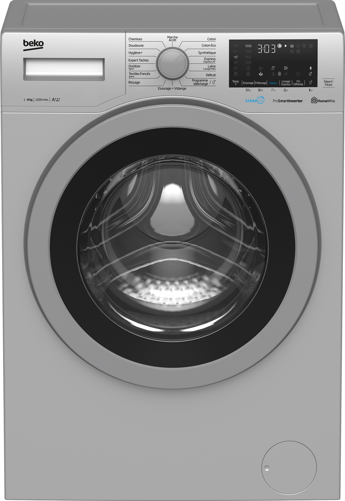
Task: Tap the child lock padlock icon
Action: coord(279,74)
